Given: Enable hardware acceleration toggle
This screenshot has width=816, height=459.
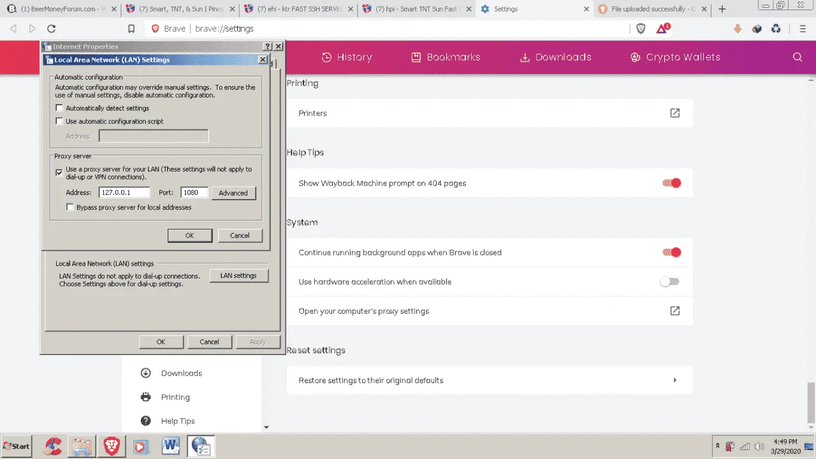Looking at the screenshot, I should click(669, 282).
